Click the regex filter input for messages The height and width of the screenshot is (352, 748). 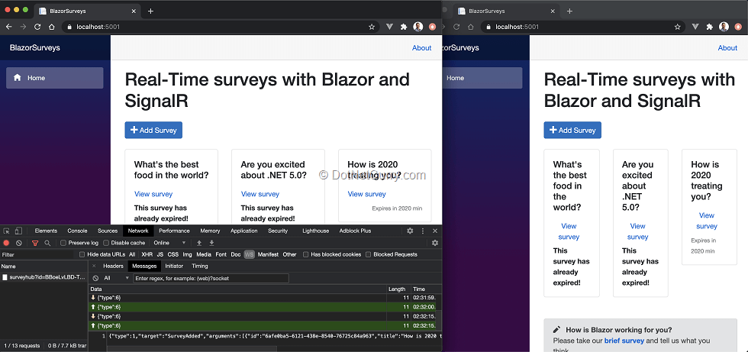[x=210, y=278]
